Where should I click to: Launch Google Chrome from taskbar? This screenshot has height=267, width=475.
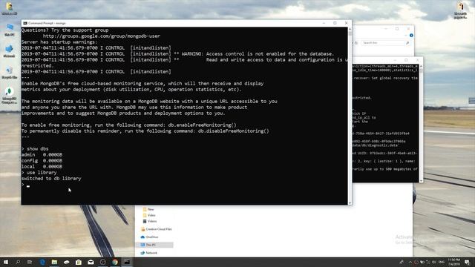point(115,262)
